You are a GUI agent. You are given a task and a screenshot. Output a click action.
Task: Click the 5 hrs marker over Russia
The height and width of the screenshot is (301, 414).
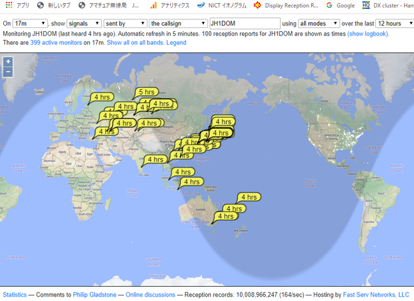point(147,92)
